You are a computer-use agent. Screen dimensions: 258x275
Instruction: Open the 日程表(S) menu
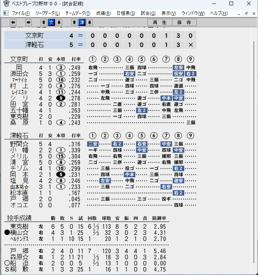click(126, 13)
